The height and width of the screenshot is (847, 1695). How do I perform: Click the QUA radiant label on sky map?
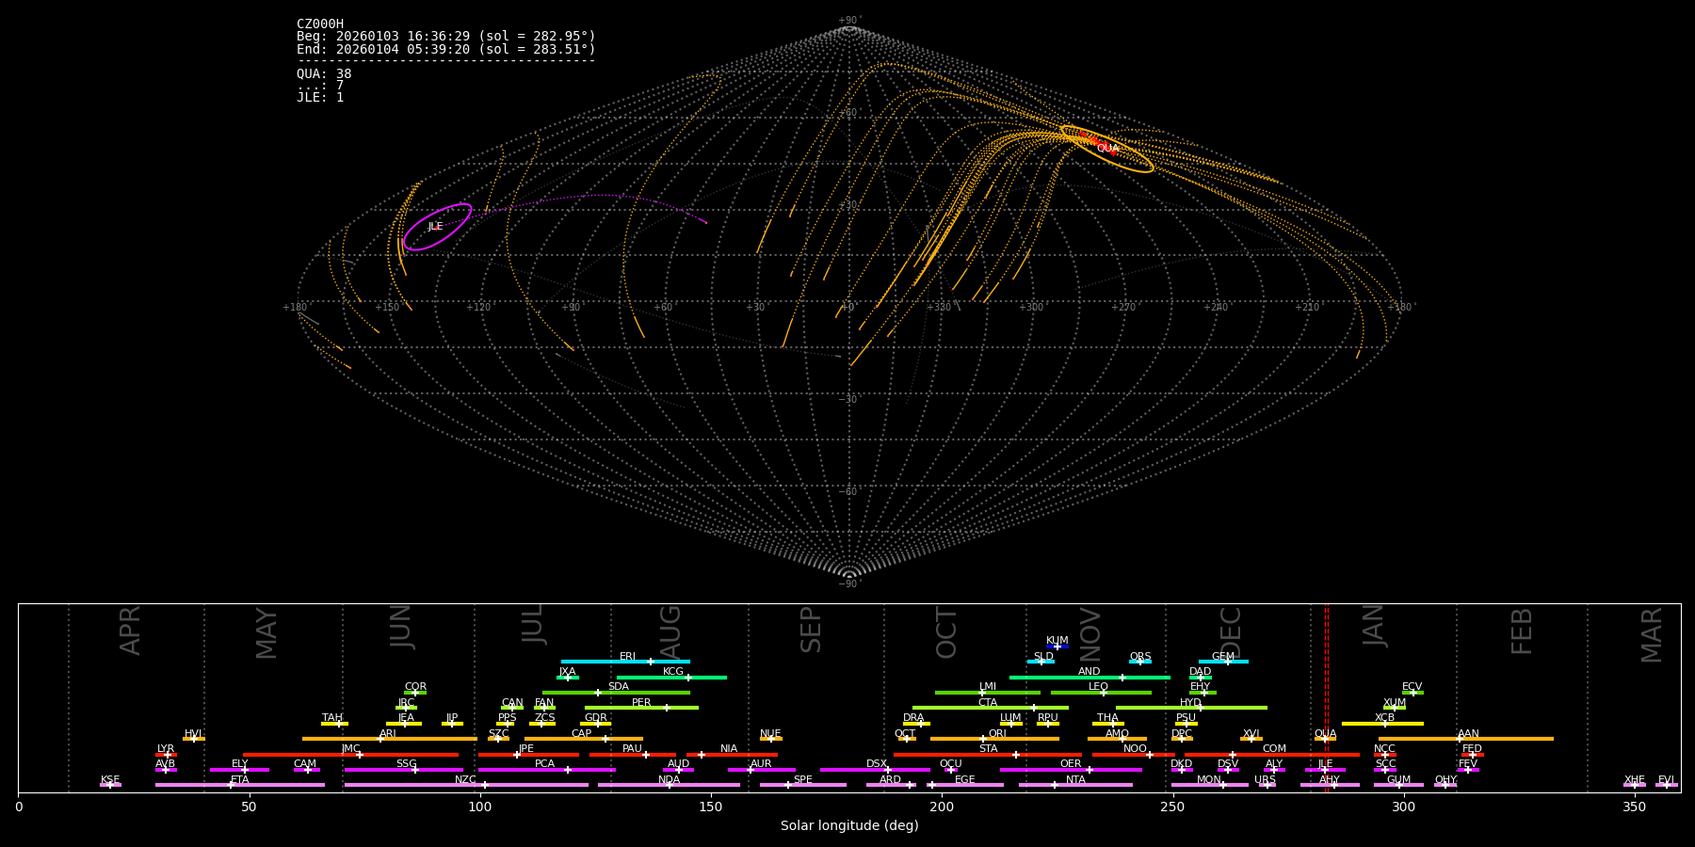(1107, 148)
